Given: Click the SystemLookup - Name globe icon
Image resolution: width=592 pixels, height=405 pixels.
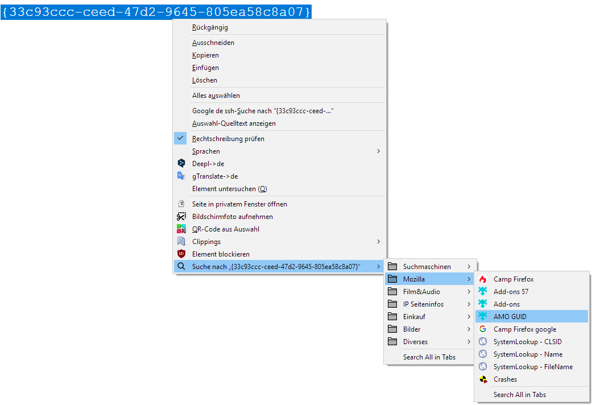Looking at the screenshot, I should 483,354.
